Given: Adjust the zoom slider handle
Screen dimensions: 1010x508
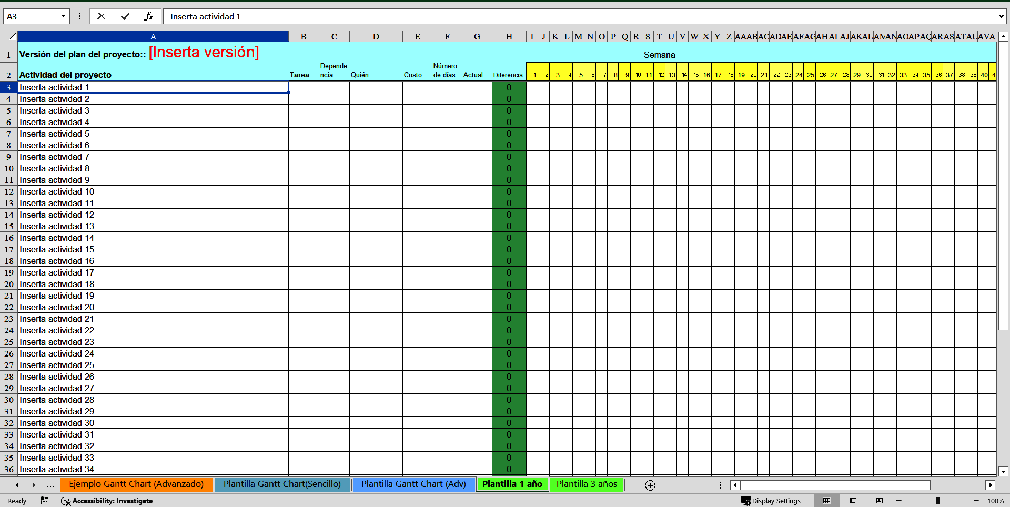Looking at the screenshot, I should pyautogui.click(x=938, y=501).
